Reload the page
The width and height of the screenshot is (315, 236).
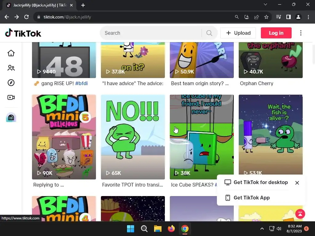[x=26, y=17]
